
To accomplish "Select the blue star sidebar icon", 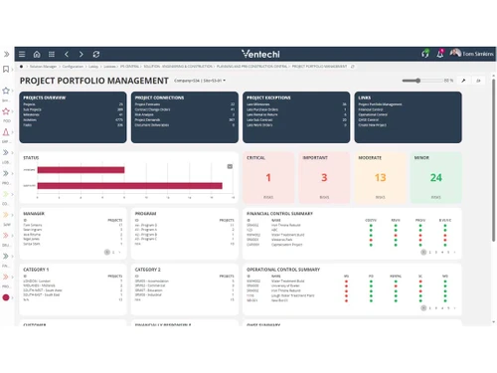I will (6, 91).
